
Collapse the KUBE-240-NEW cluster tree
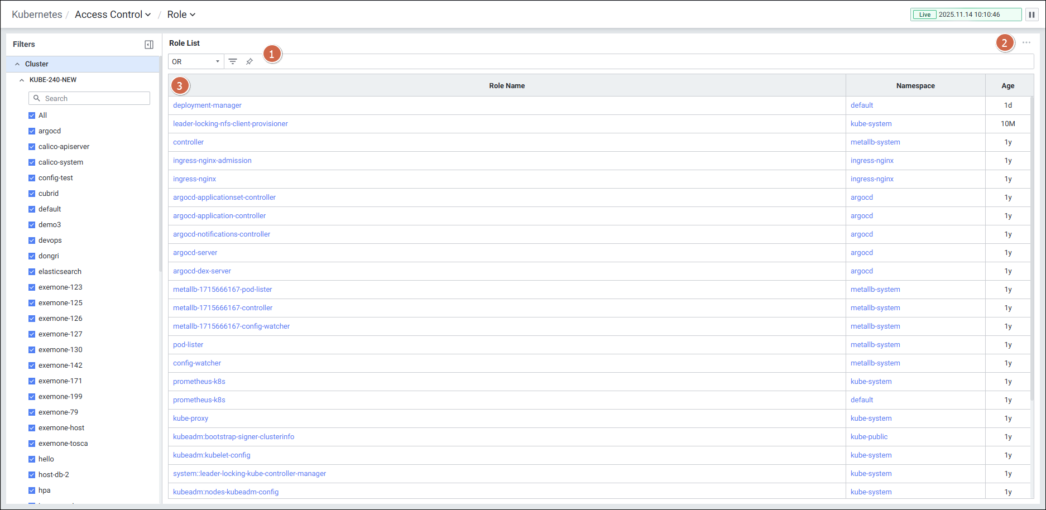22,80
